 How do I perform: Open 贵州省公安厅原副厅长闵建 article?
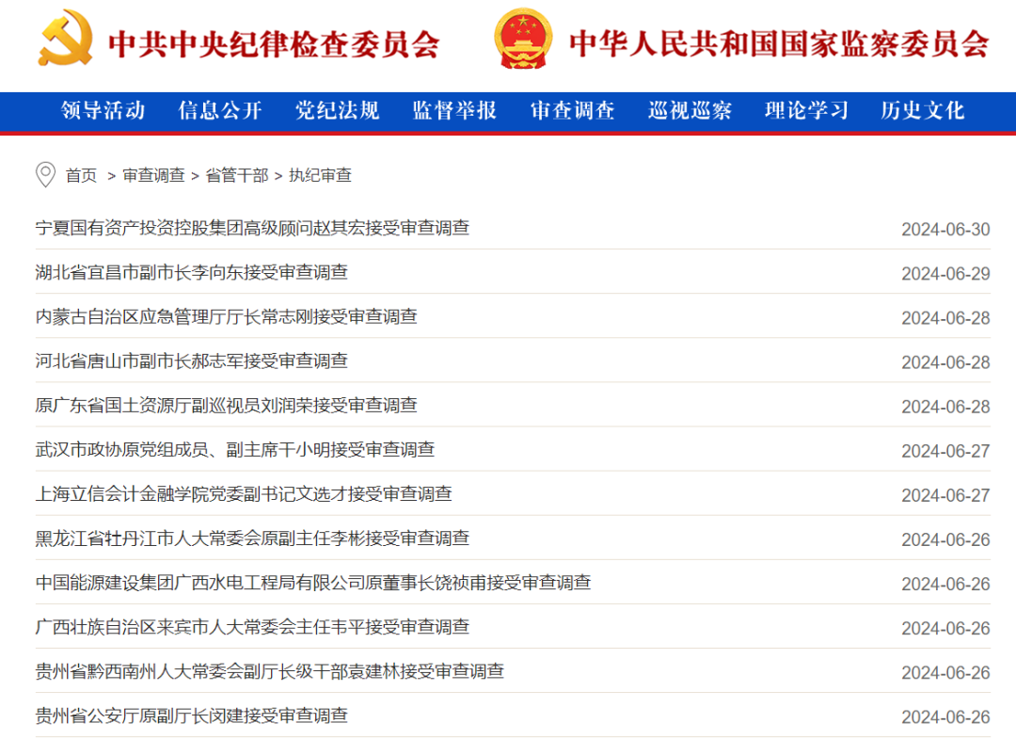click(x=192, y=715)
